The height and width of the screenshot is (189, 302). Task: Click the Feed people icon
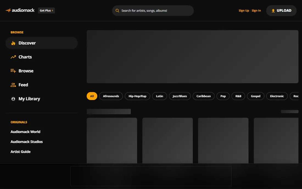[13, 85]
